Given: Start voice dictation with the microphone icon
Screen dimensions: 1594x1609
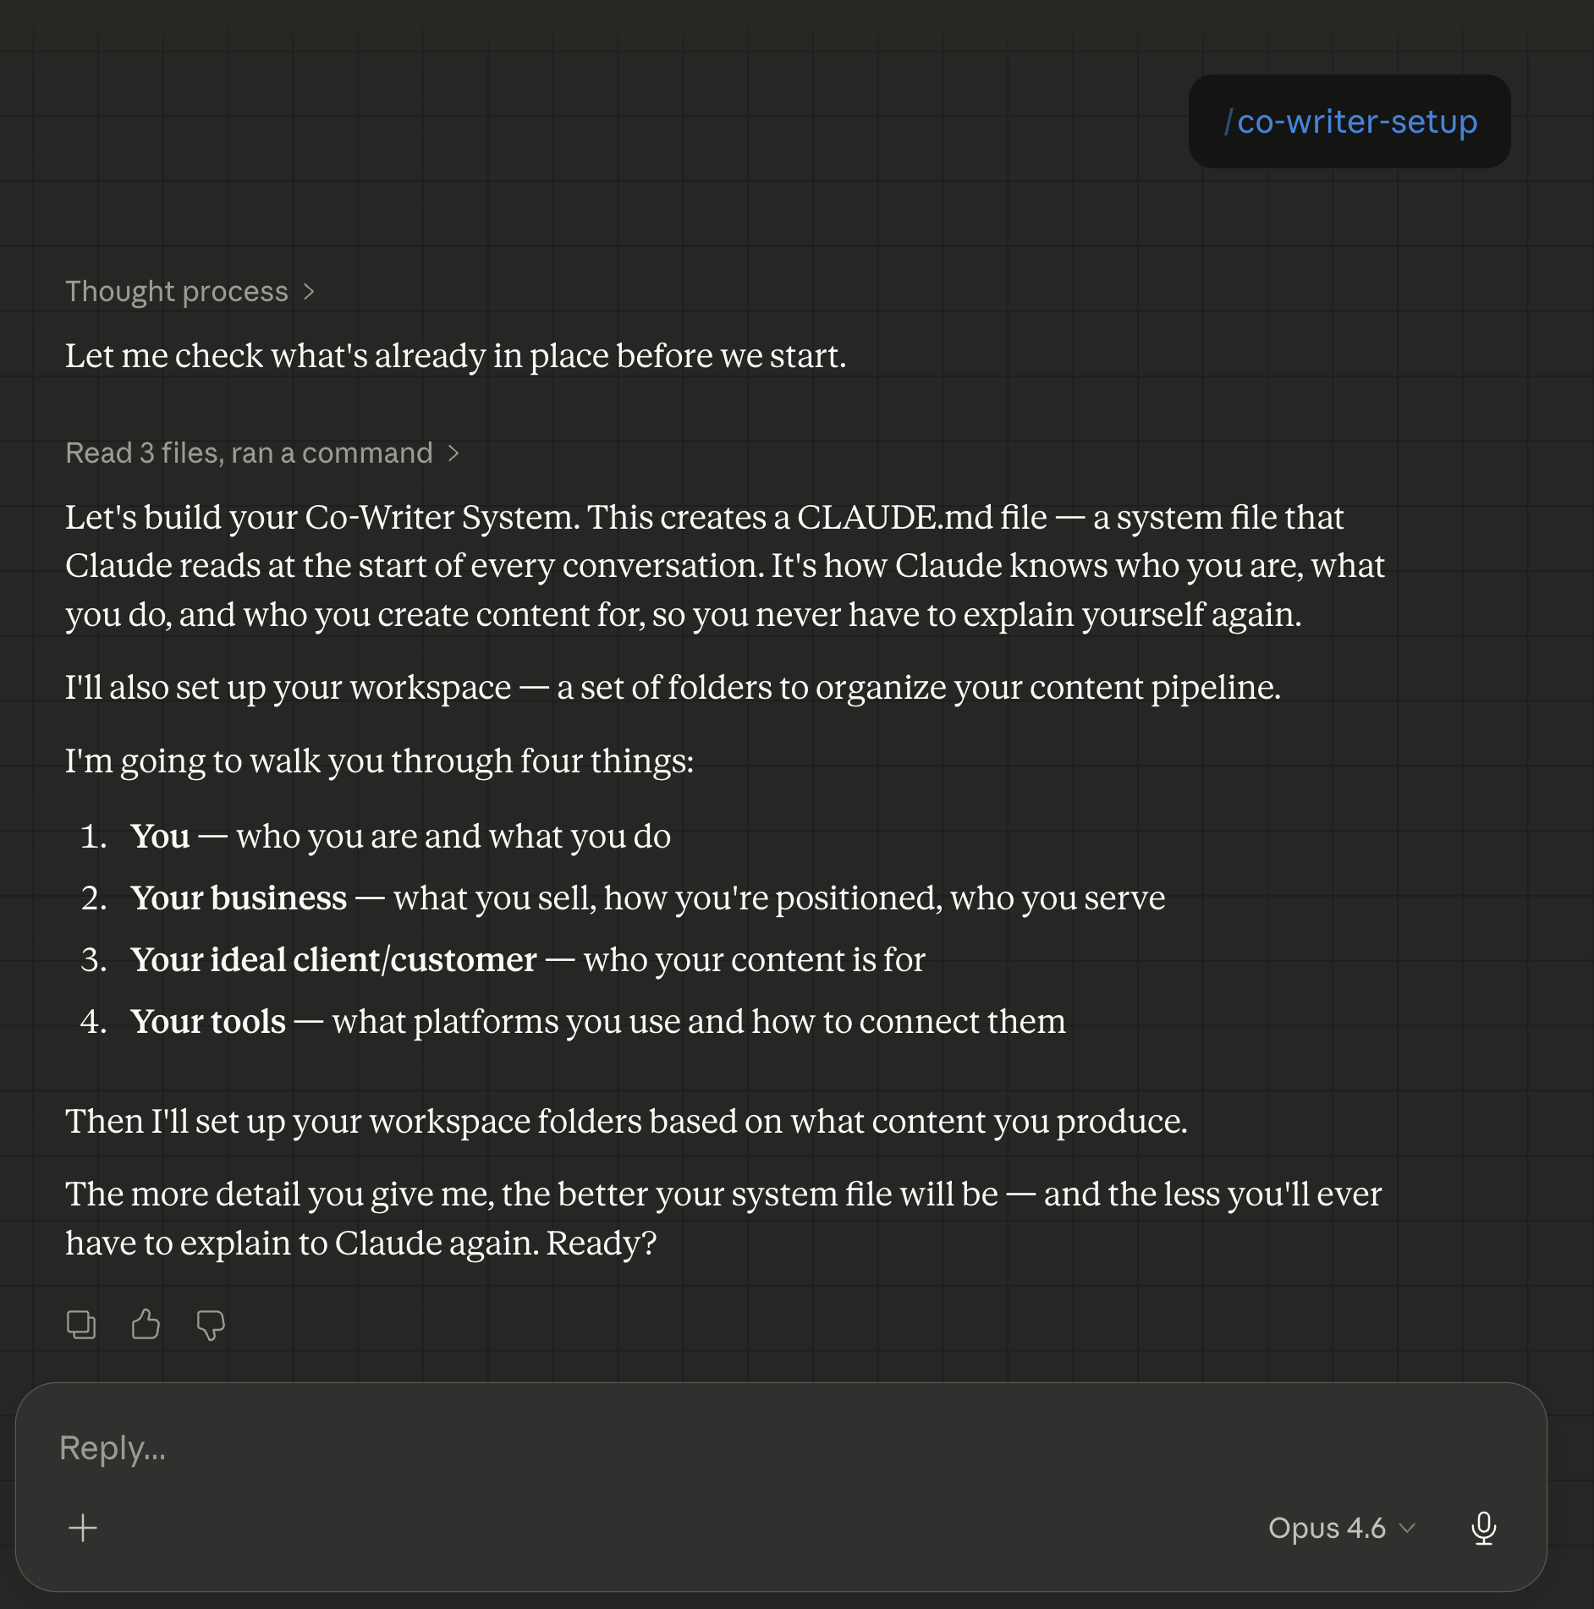Looking at the screenshot, I should coord(1486,1528).
